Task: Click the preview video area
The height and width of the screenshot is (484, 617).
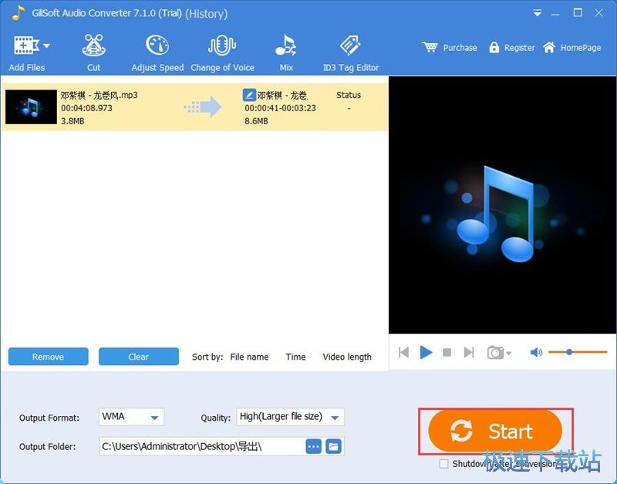Action: pos(503,205)
